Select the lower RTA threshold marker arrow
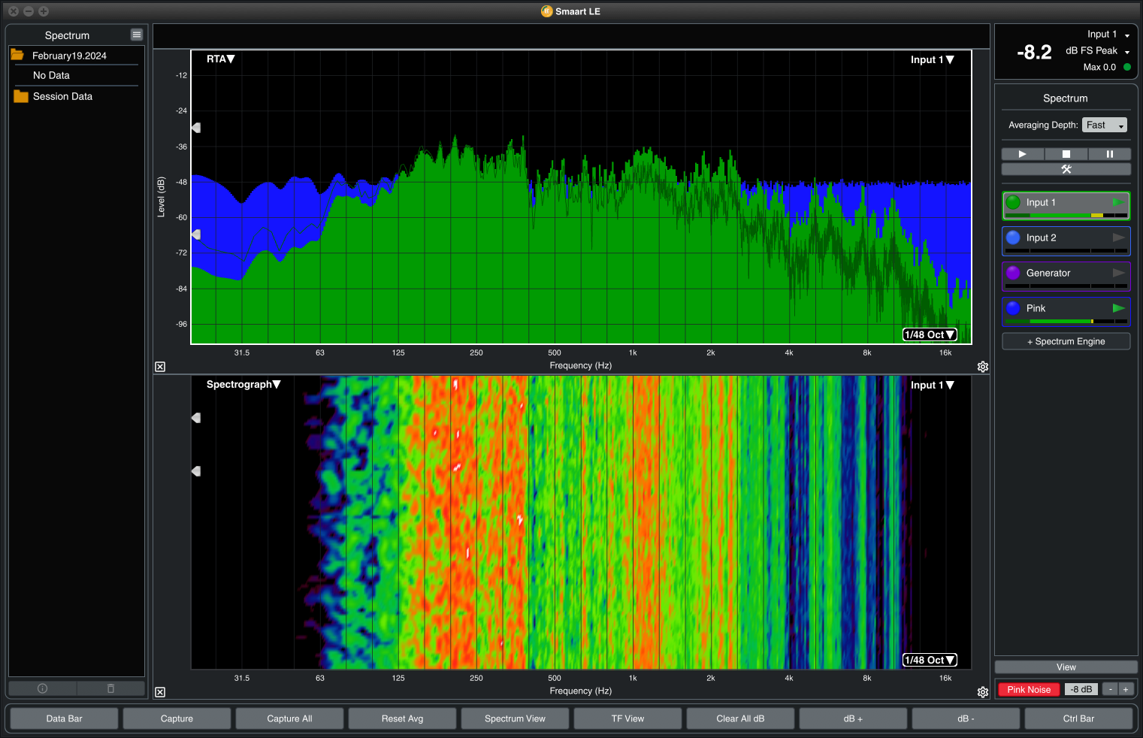The height and width of the screenshot is (738, 1143). pyautogui.click(x=196, y=234)
